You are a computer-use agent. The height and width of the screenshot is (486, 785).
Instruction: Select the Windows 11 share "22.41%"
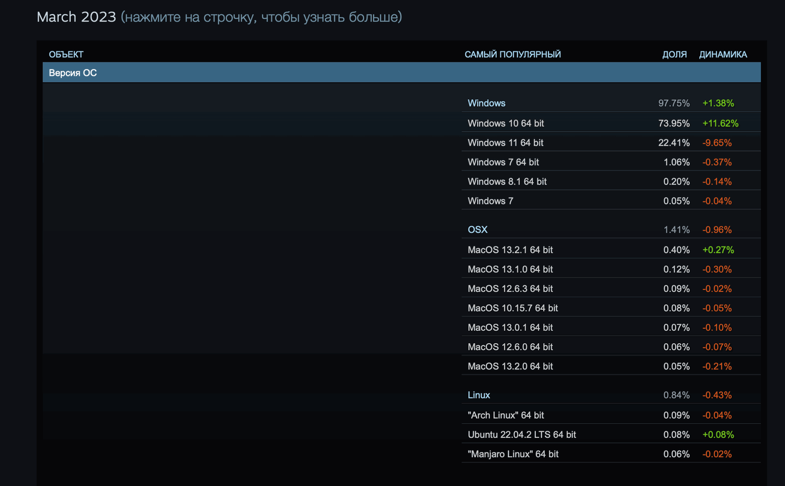[674, 143]
